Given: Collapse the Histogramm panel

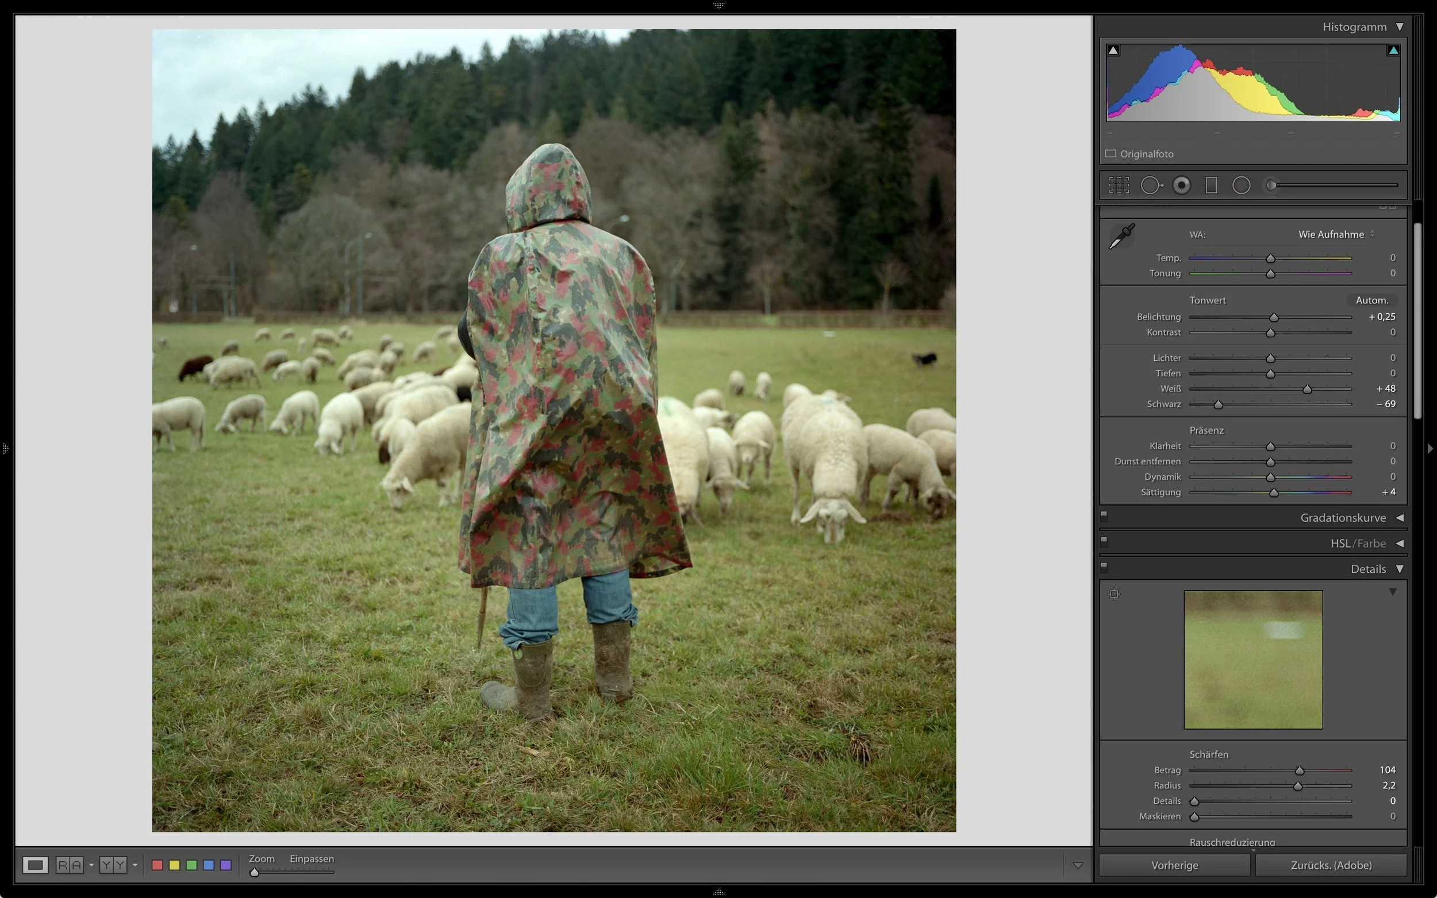Looking at the screenshot, I should click(x=1400, y=27).
